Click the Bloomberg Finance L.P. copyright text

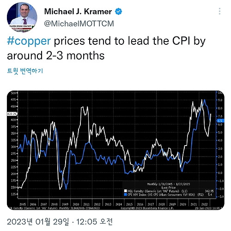pos(147,208)
